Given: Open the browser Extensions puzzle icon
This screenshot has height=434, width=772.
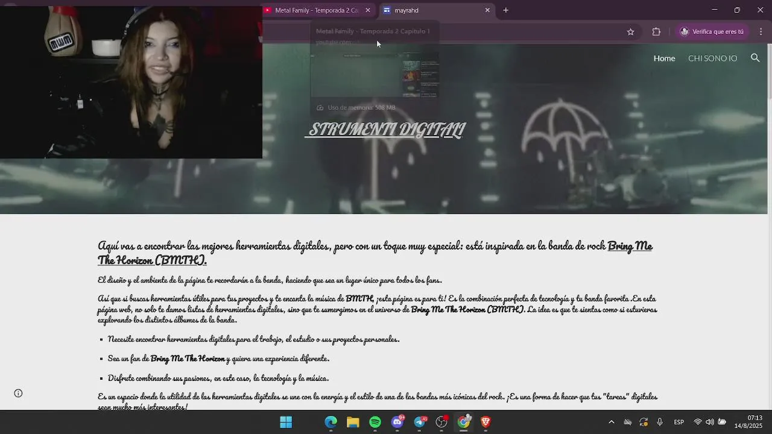Looking at the screenshot, I should tap(656, 32).
